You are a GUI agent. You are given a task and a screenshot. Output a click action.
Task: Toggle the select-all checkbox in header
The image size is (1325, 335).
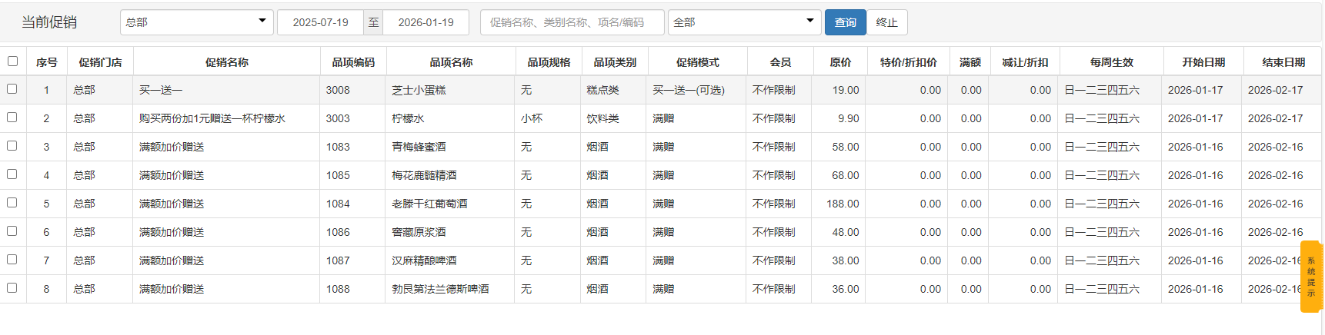point(12,61)
